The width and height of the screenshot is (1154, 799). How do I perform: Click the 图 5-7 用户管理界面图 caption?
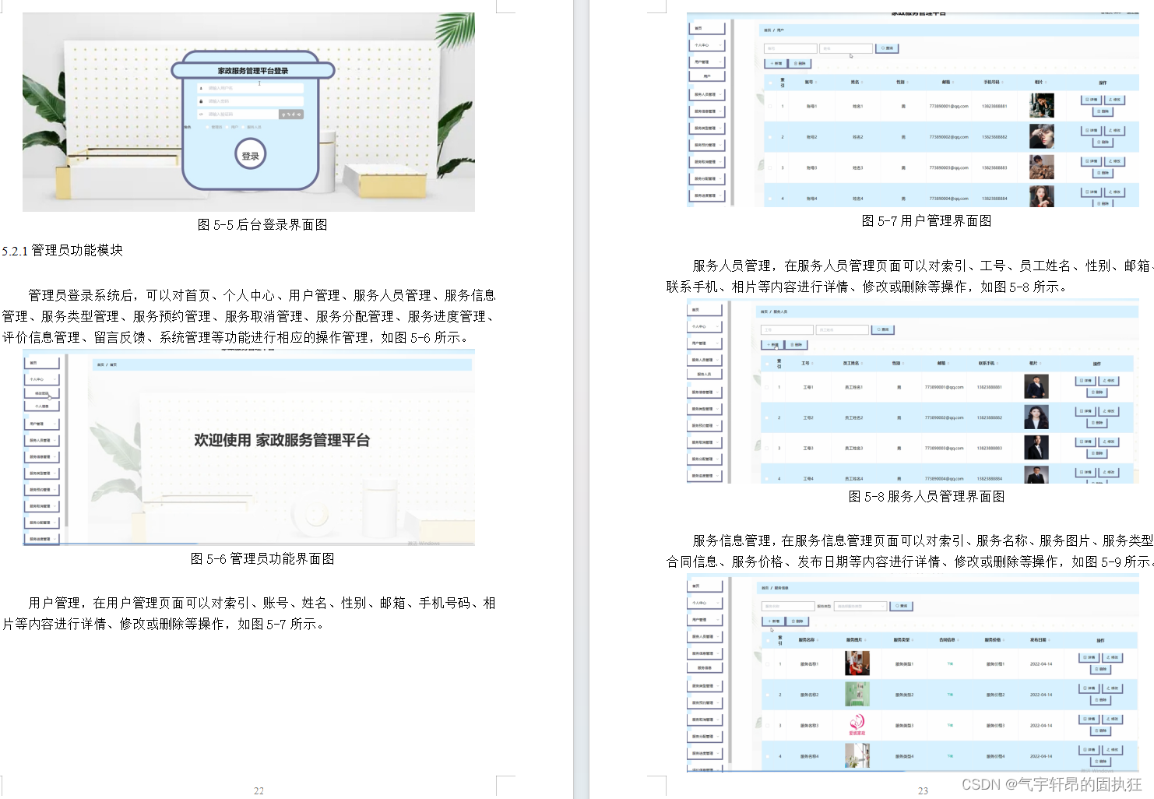pyautogui.click(x=927, y=220)
